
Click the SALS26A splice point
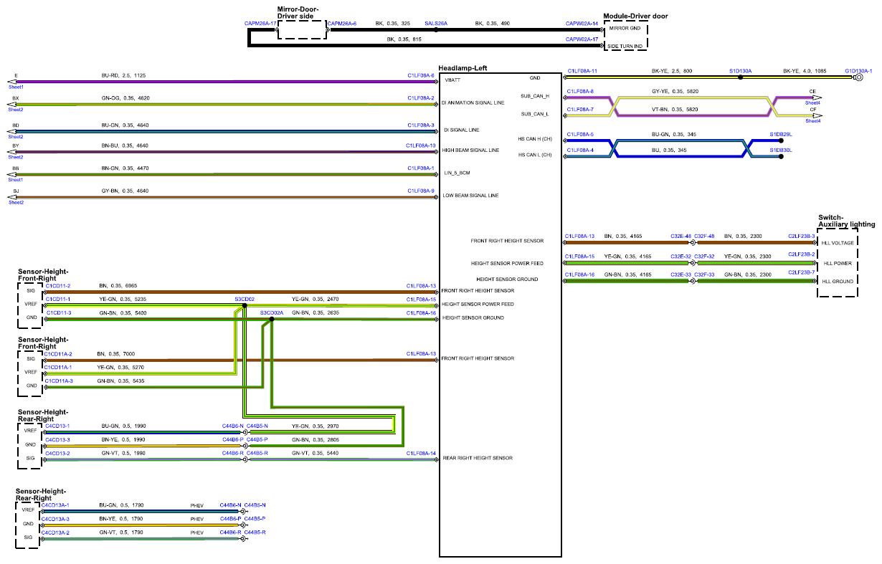[435, 29]
